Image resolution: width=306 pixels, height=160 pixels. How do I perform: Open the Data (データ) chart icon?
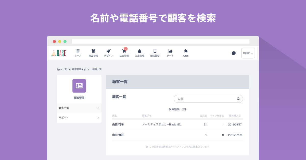(x=170, y=51)
